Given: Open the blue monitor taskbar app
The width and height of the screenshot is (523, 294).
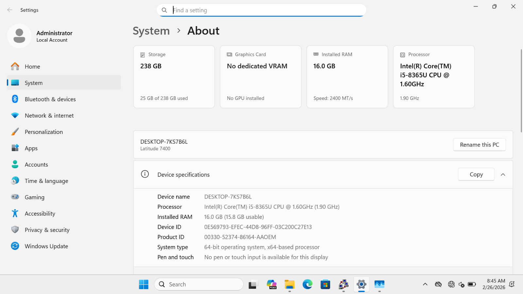Looking at the screenshot, I should [x=379, y=284].
